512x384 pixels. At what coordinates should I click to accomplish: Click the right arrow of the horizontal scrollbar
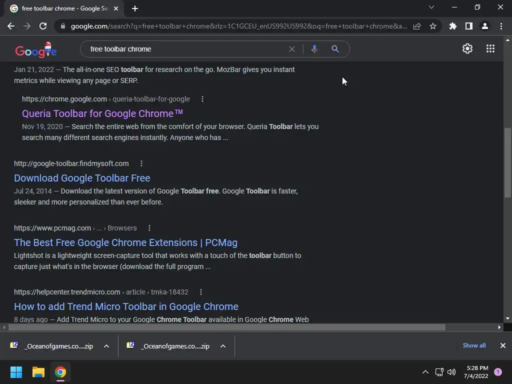click(499, 327)
